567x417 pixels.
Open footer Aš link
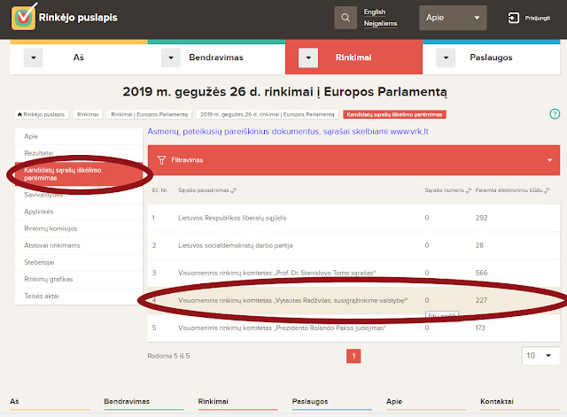[14, 401]
